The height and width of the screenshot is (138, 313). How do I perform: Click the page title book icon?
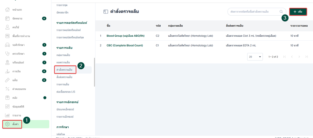105,12
